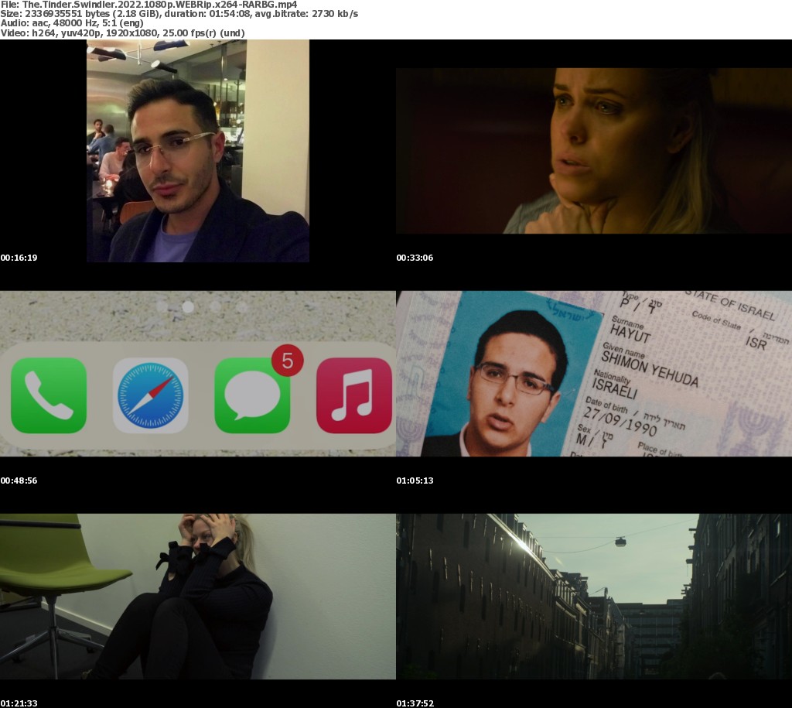Jump to the 00:48:56 timestamp
This screenshot has height=708, width=792.
(x=19, y=481)
